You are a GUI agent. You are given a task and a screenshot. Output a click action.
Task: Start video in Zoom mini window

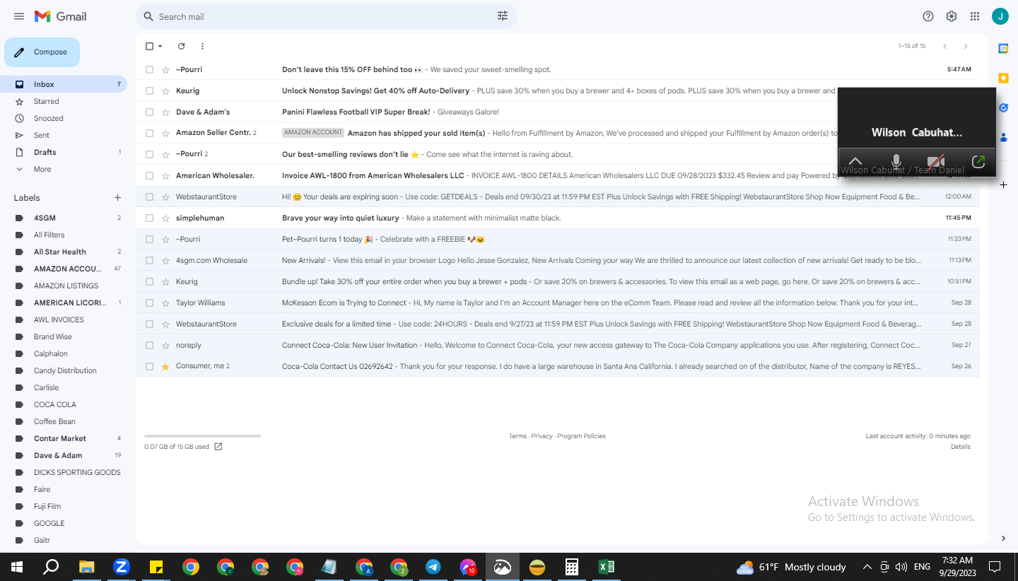coord(936,162)
